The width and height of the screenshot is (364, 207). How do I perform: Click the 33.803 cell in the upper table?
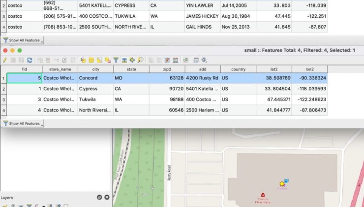pyautogui.click(x=274, y=5)
